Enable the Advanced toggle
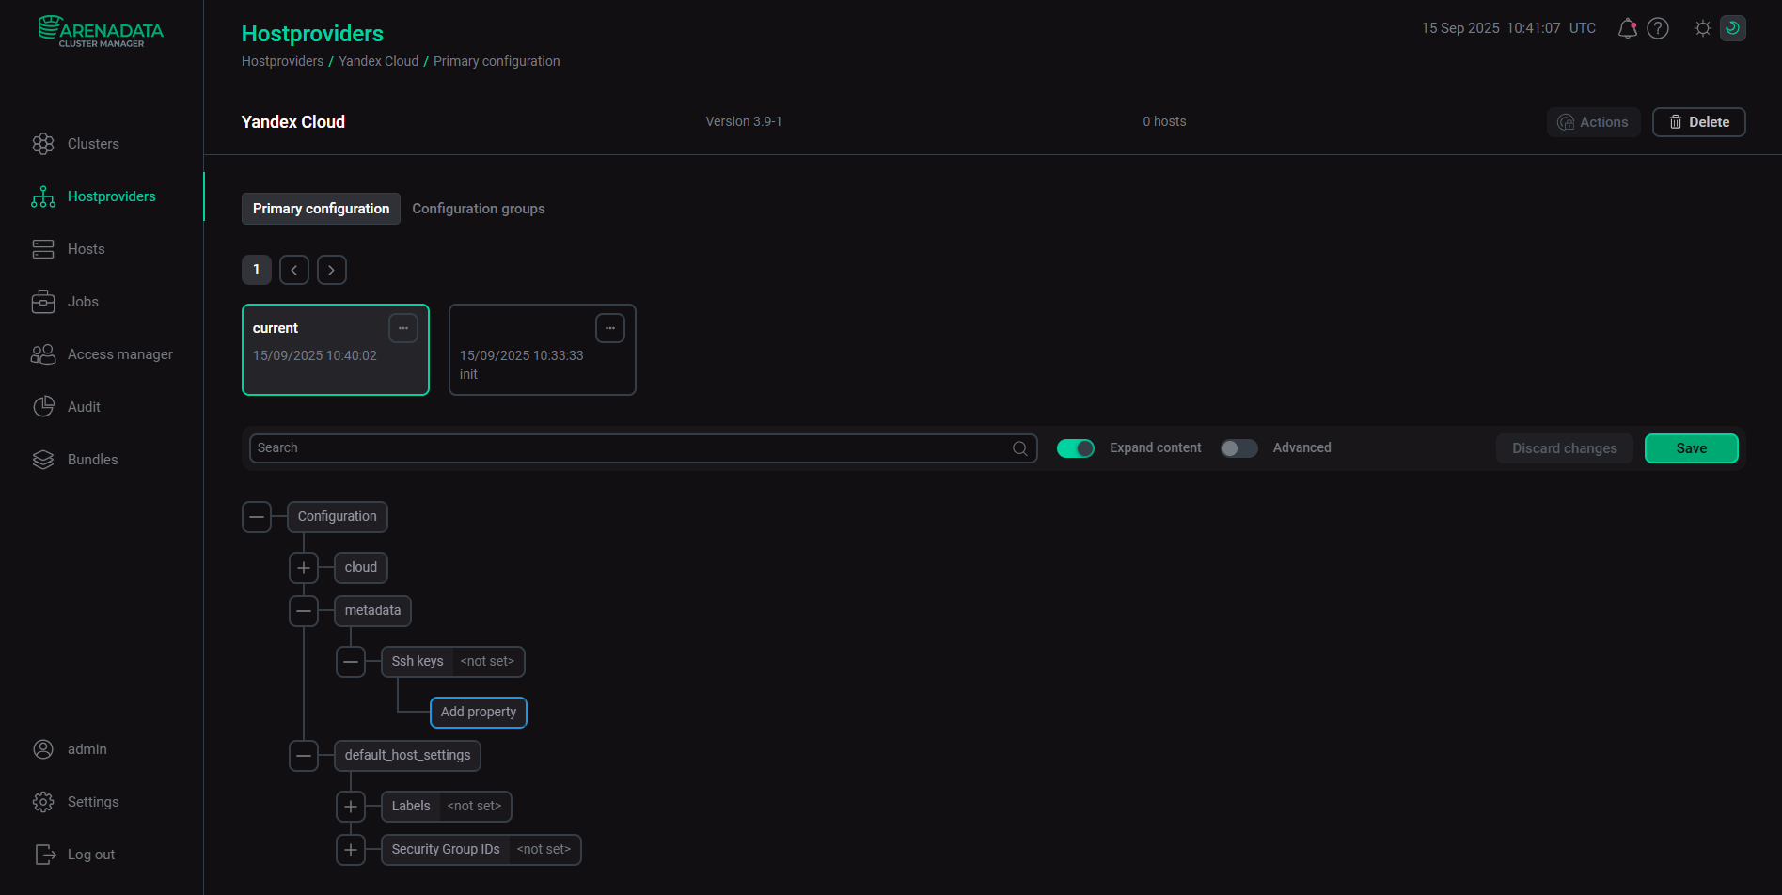Screen dimensions: 1782x895 [x=1238, y=448]
